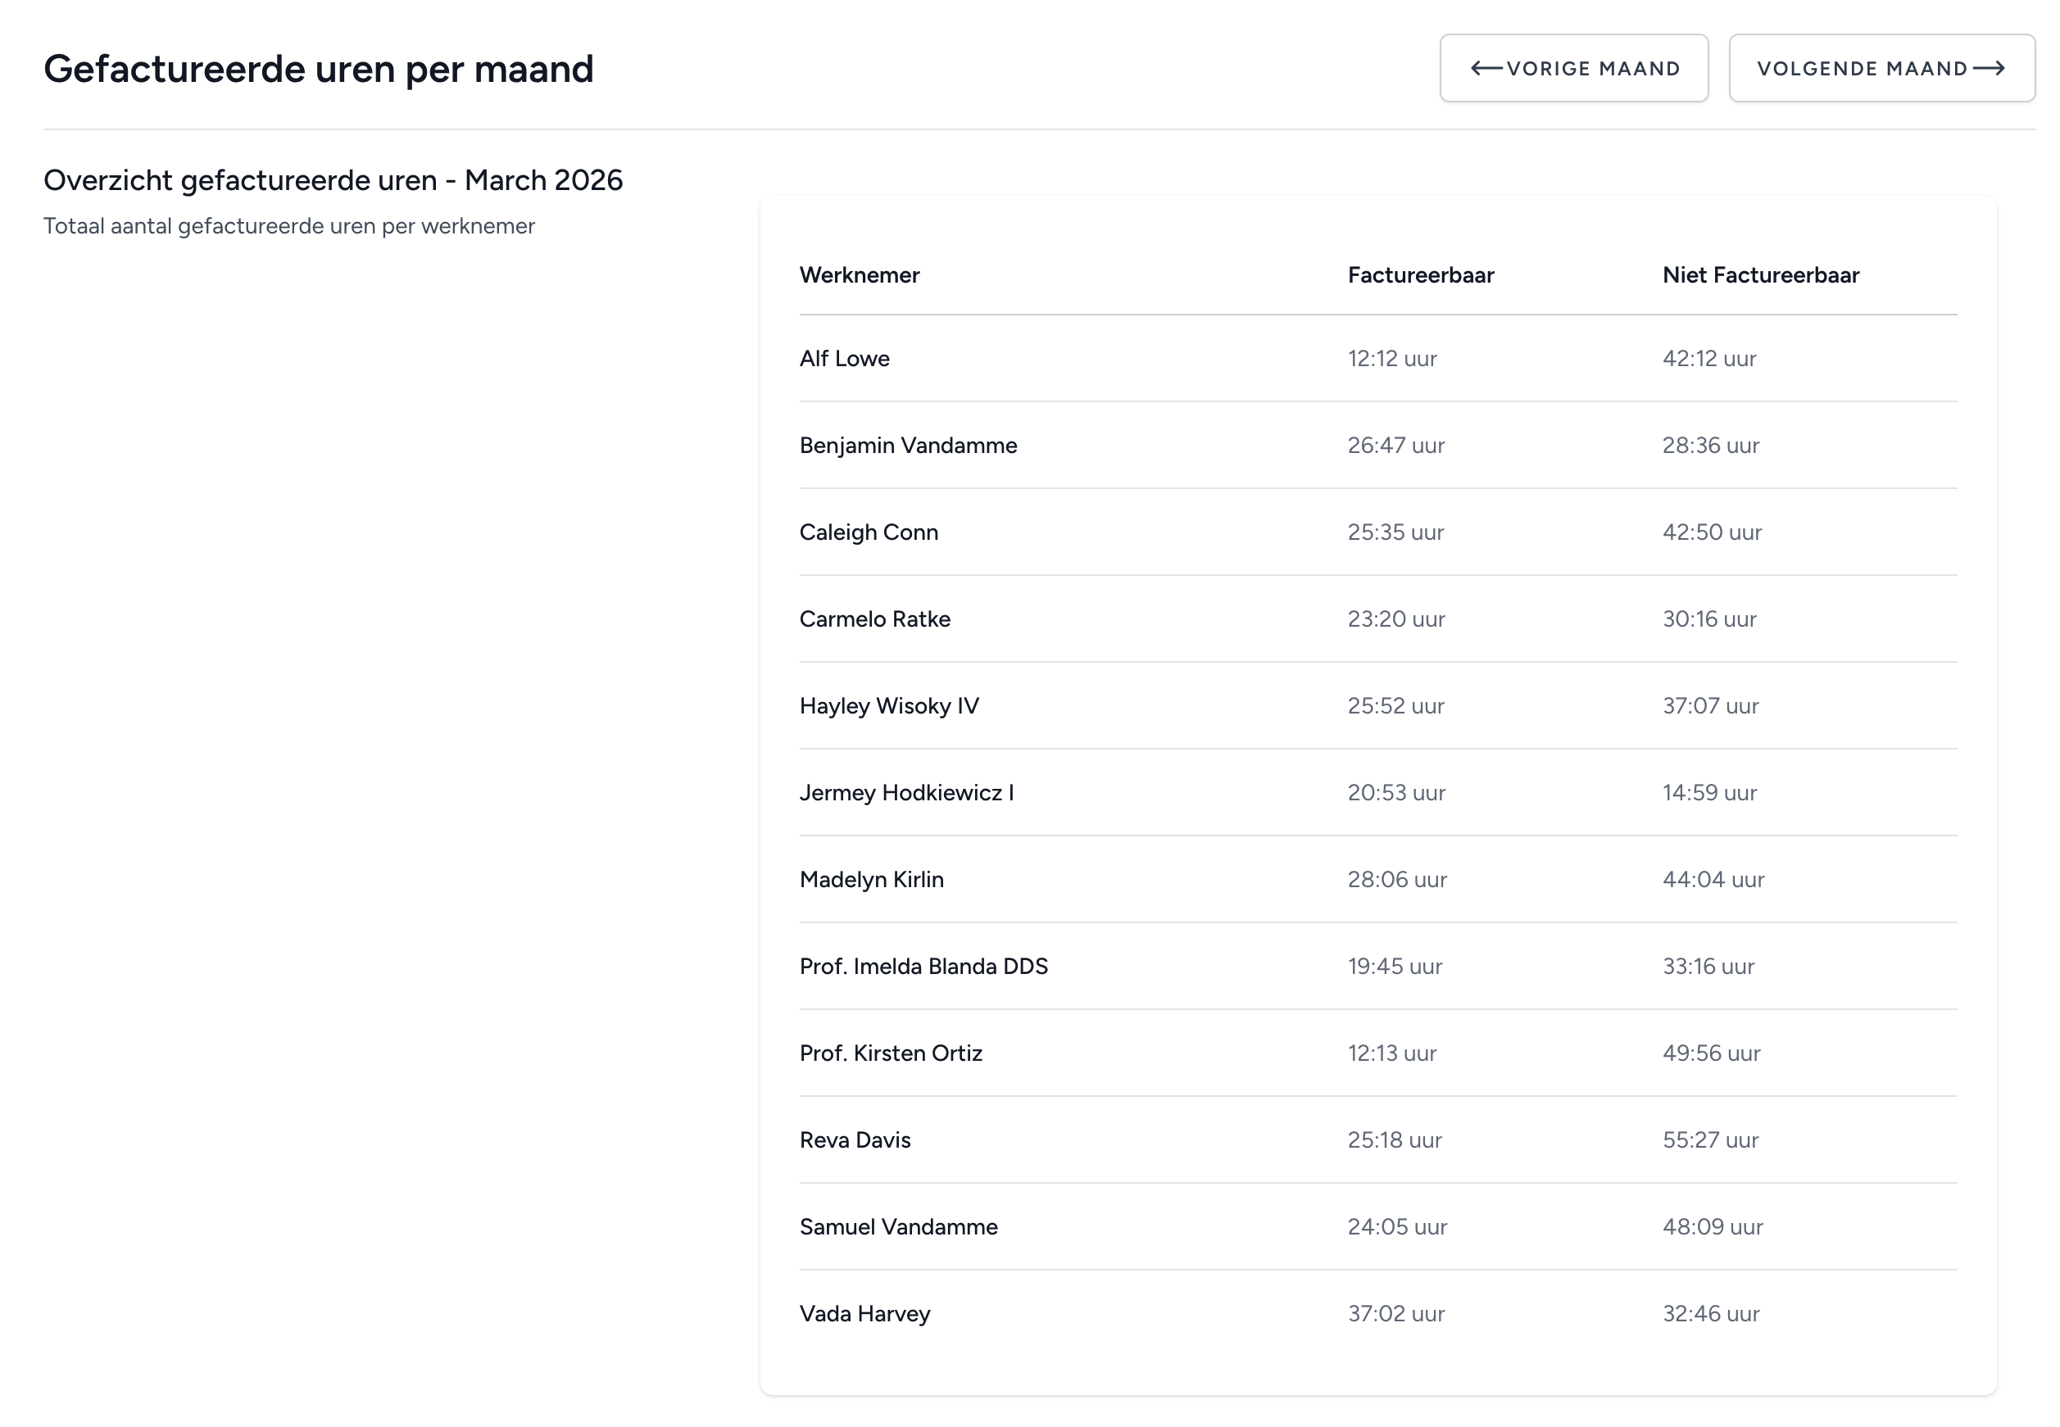This screenshot has width=2060, height=1427.
Task: Click the 25:18 uur cell for Reva Davis
Action: click(1395, 1139)
